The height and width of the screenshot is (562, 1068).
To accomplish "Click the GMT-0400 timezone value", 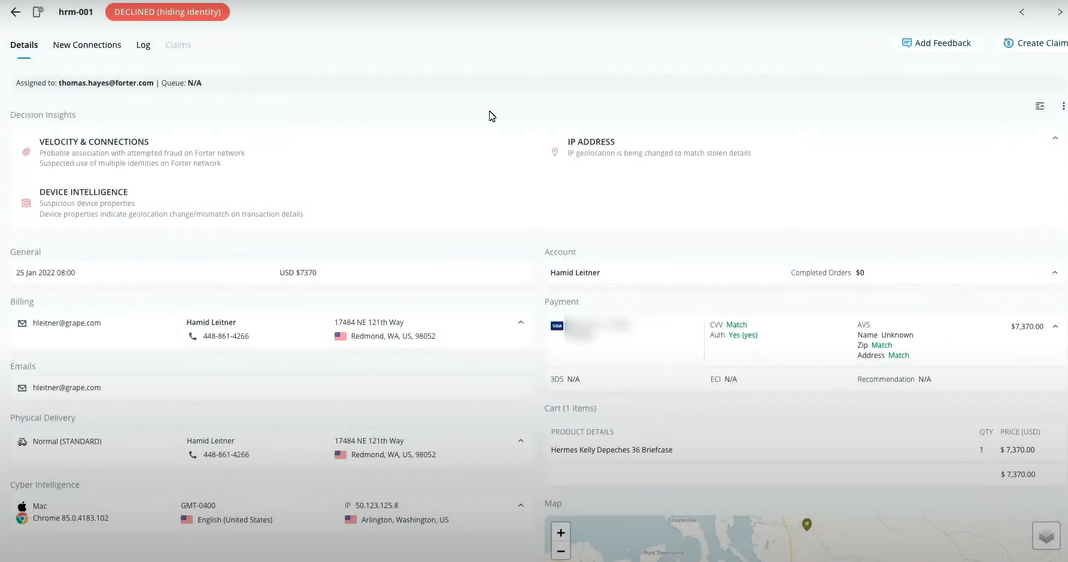I will [198, 506].
